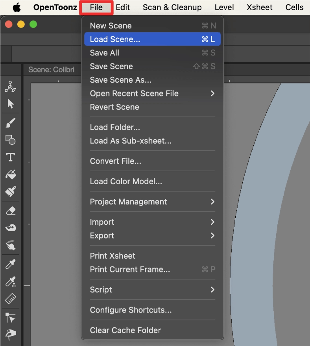Viewport: 310px width, 346px height.
Task: Choose Print Xsheet menu entry
Action: [x=152, y=256]
